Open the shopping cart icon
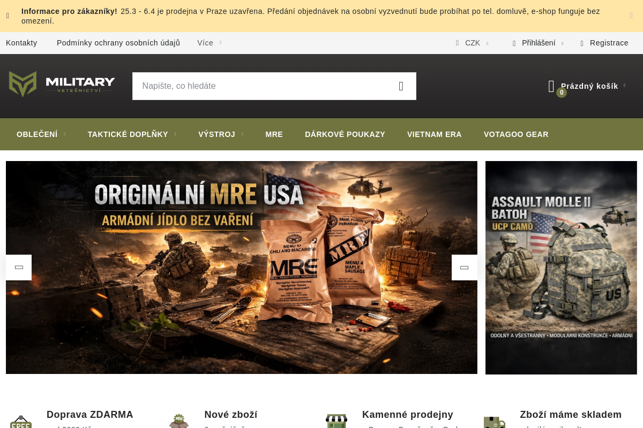643x428 pixels. (551, 86)
